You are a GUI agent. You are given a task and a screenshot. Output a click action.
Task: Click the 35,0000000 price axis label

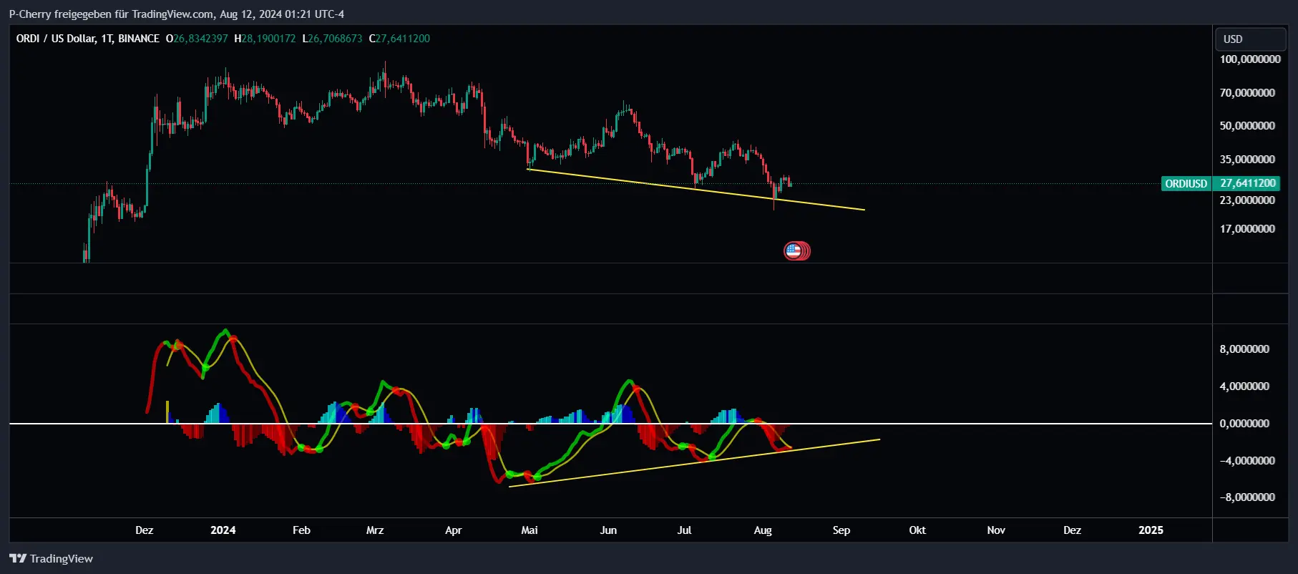tap(1247, 160)
